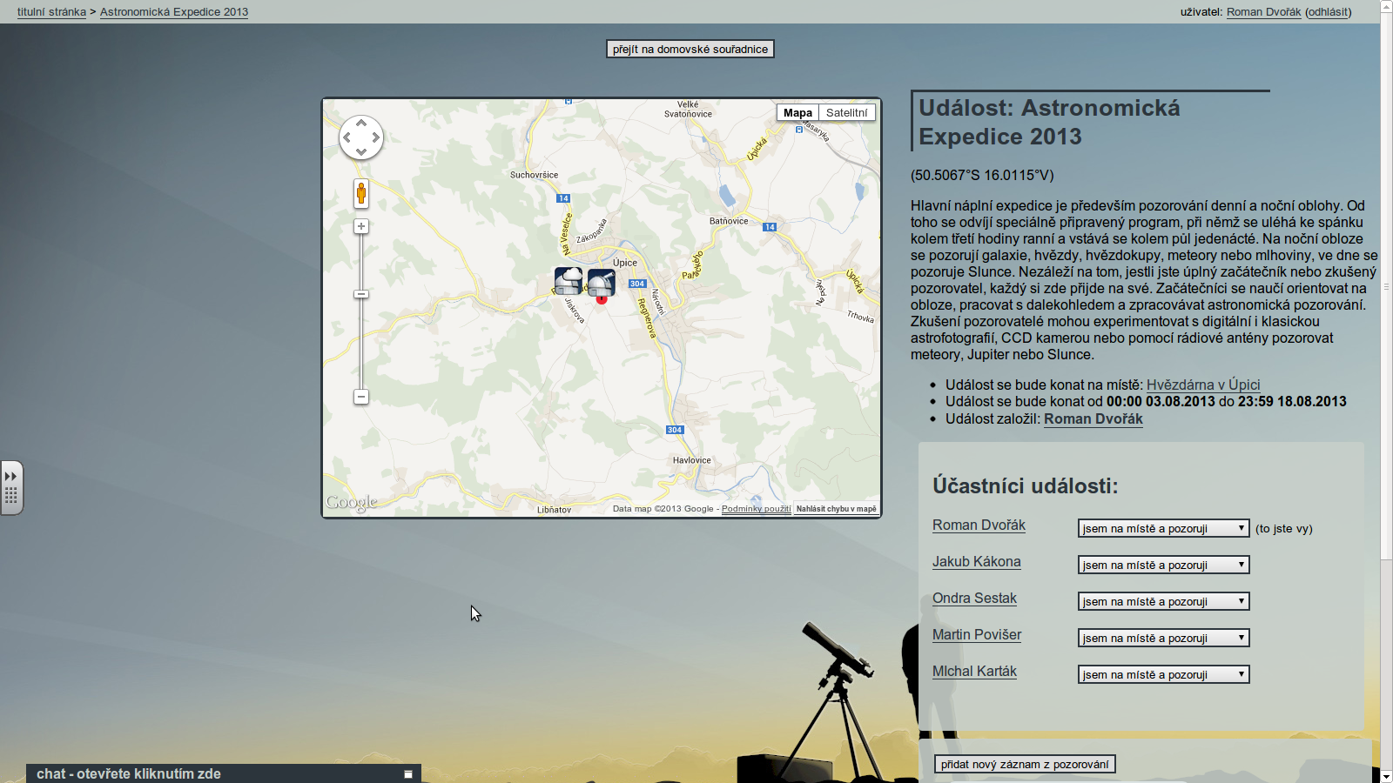Switch map to Satelitní view
The image size is (1393, 783).
tap(846, 112)
